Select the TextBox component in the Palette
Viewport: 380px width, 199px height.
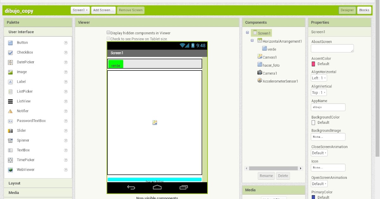click(23, 150)
